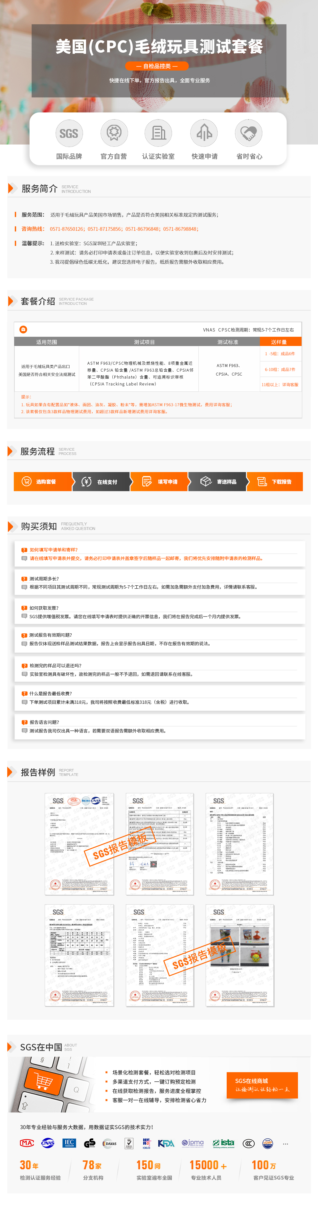Open the report sample with the data table
The width and height of the screenshot is (318, 1218).
pos(79,956)
